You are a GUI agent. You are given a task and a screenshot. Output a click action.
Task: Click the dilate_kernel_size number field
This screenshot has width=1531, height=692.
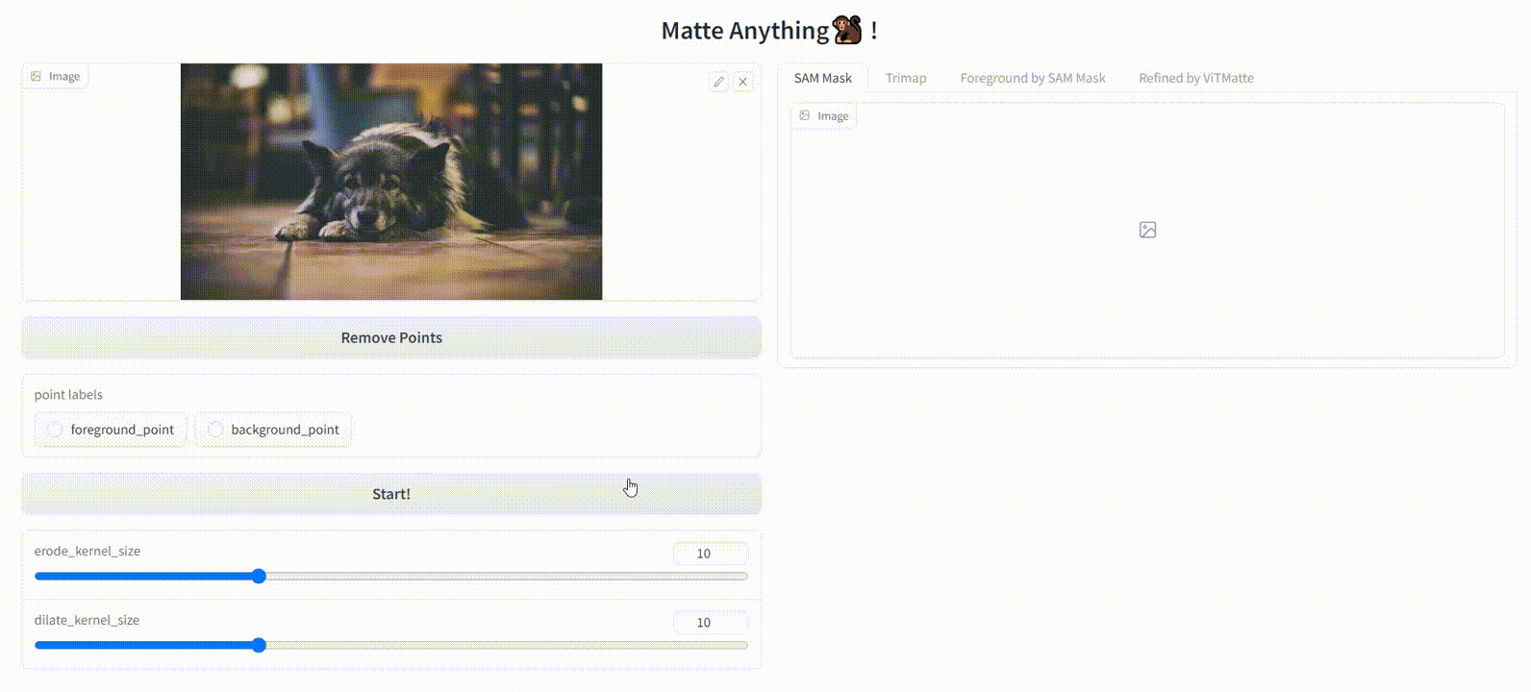pyautogui.click(x=710, y=622)
